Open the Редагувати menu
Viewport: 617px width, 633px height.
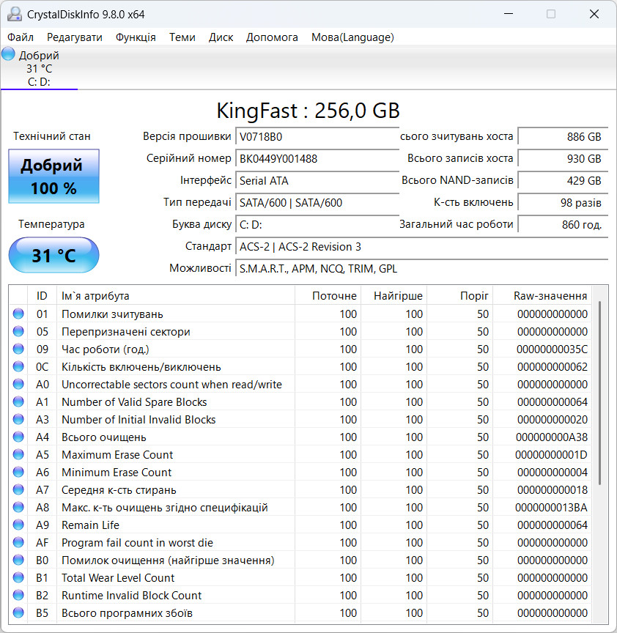coord(74,37)
